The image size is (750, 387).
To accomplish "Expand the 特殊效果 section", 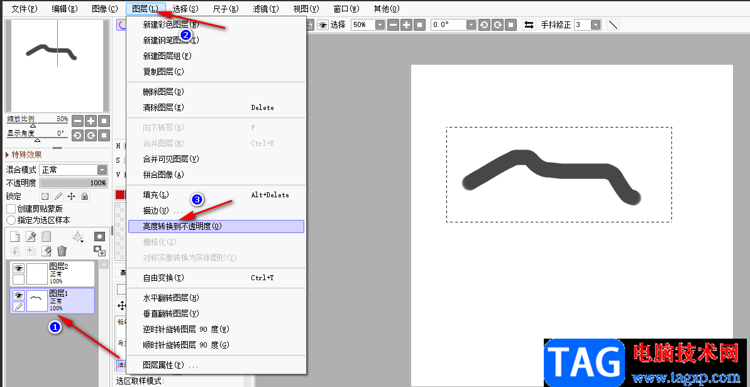I will click(x=24, y=155).
